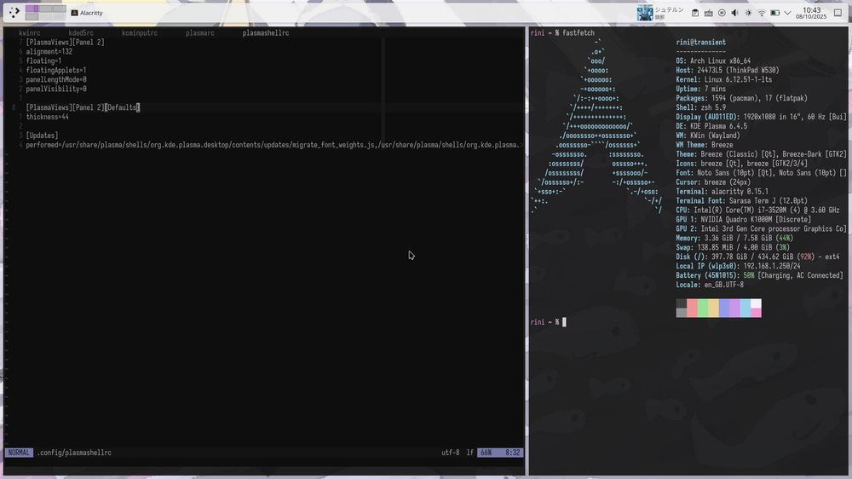
Task: Click the GPU 1: NVIDIA Quadro K1000M line
Action: (743, 220)
